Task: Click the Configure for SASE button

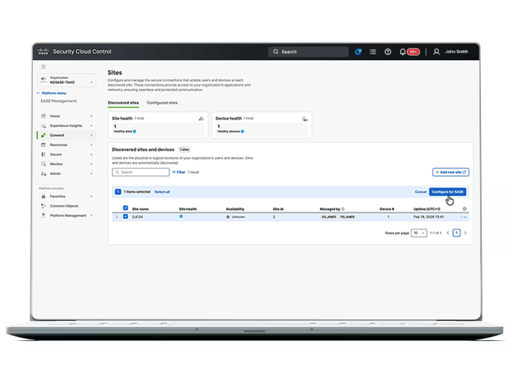Action: (x=447, y=191)
